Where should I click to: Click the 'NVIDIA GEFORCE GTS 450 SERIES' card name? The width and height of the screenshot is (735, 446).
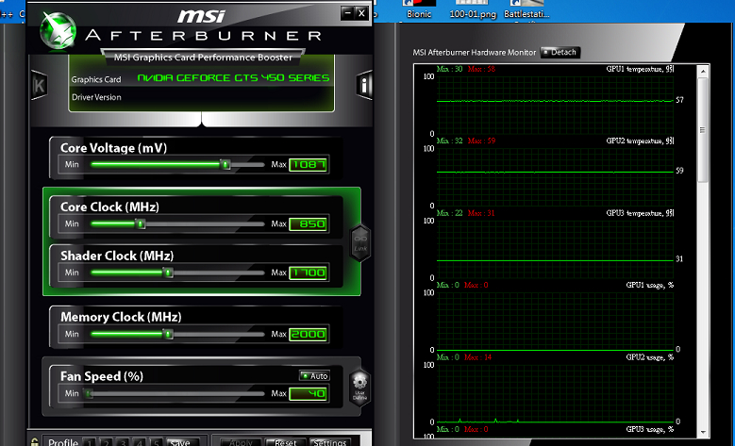(233, 78)
